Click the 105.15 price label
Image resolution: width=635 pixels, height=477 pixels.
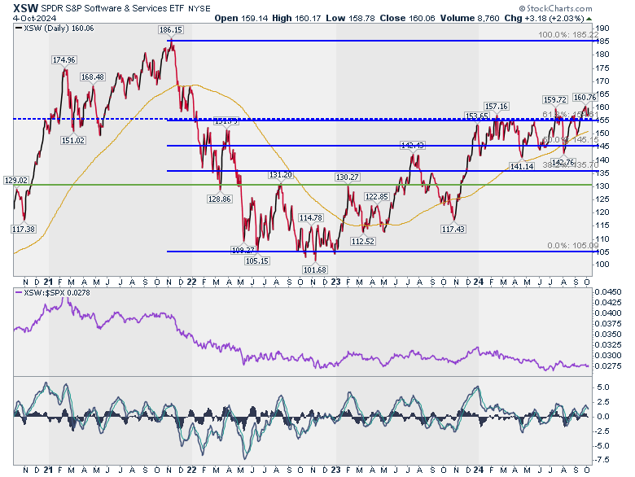click(x=256, y=260)
